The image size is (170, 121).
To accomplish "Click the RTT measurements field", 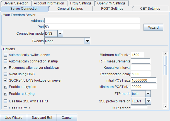I will tap(141, 61).
